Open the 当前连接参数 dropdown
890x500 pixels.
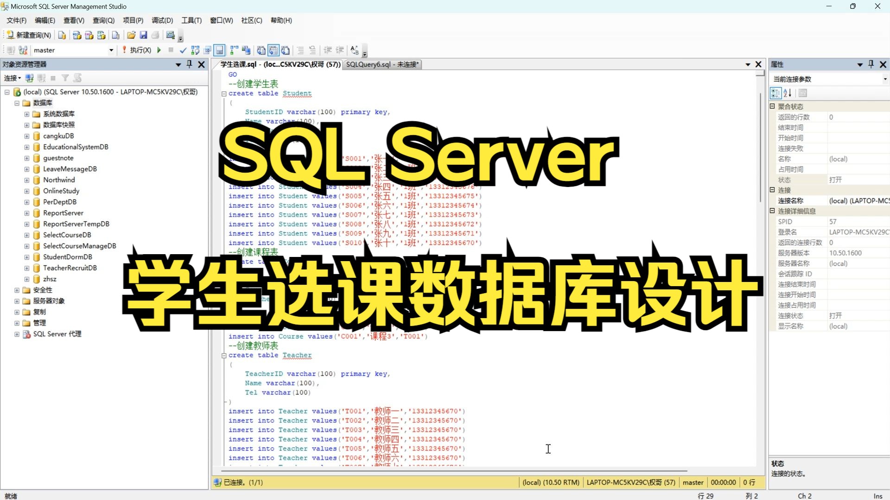tap(885, 79)
